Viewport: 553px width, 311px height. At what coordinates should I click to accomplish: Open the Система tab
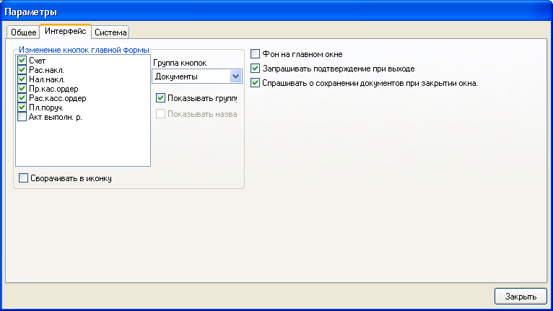[x=110, y=32]
